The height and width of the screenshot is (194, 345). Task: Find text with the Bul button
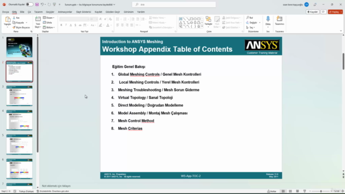click(250, 18)
